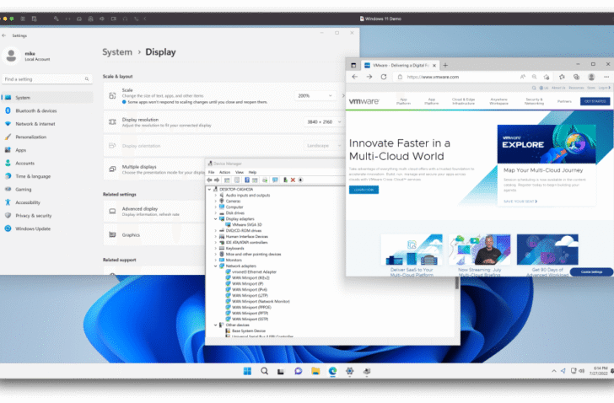Select vmxnet3 Ethernet Adapter in tree
The image size is (614, 403).
tap(254, 271)
